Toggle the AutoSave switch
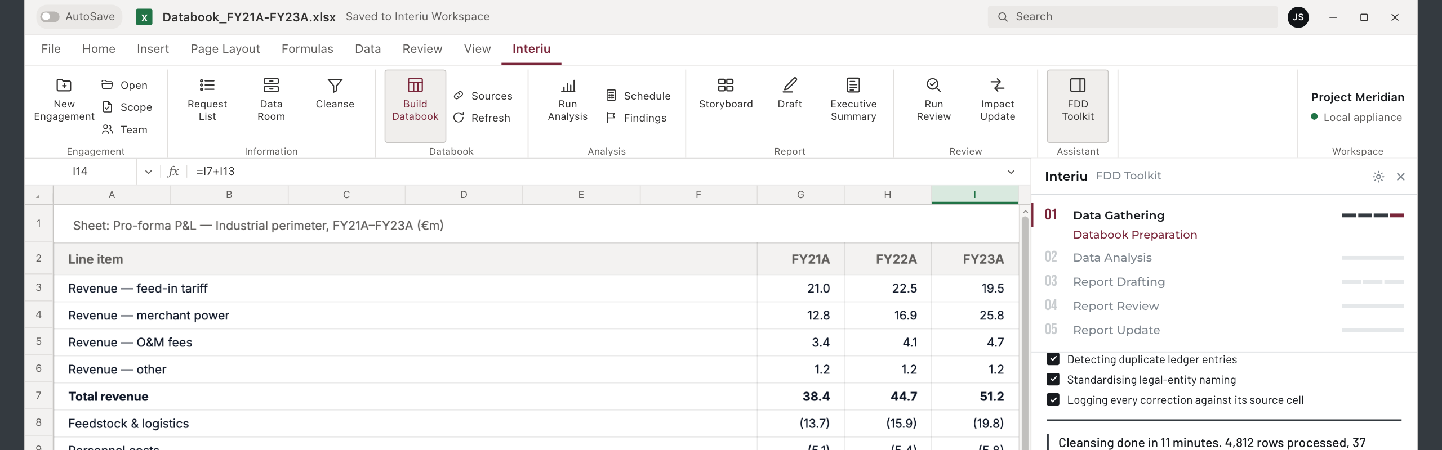This screenshot has height=450, width=1442. tap(50, 17)
